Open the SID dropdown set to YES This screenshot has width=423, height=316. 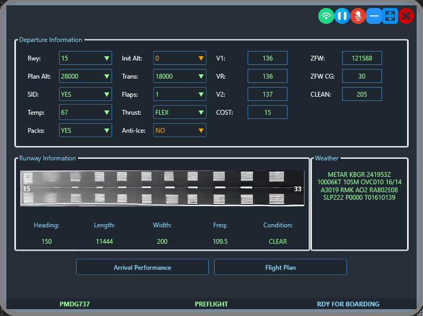pos(85,95)
